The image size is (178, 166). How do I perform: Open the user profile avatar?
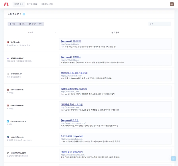(172, 4)
